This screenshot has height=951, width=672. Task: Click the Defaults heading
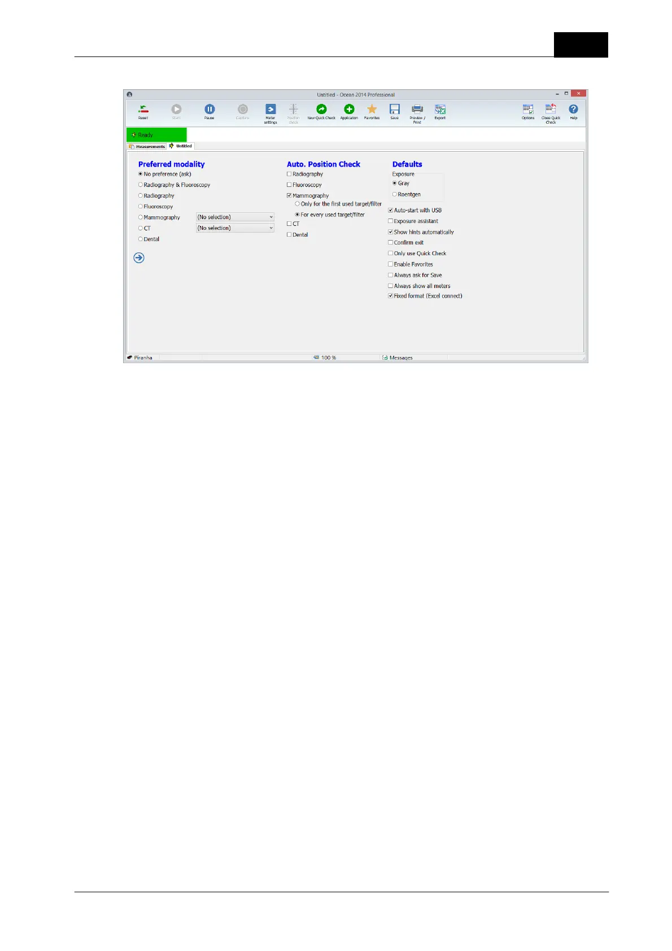tap(407, 164)
